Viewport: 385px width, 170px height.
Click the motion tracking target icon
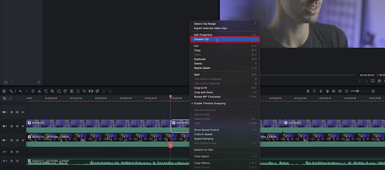(x=78, y=91)
